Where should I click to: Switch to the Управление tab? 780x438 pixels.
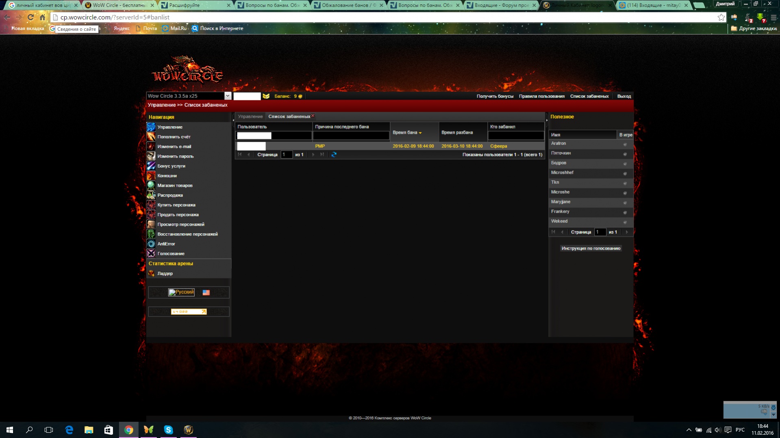coord(250,117)
